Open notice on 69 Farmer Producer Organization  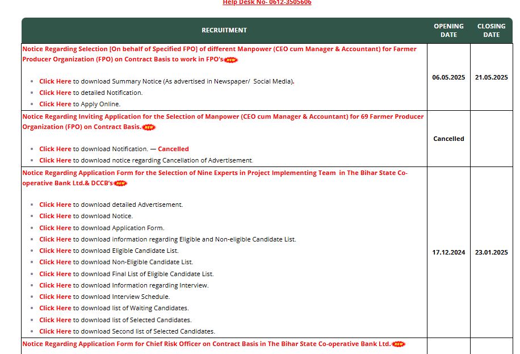point(223,122)
